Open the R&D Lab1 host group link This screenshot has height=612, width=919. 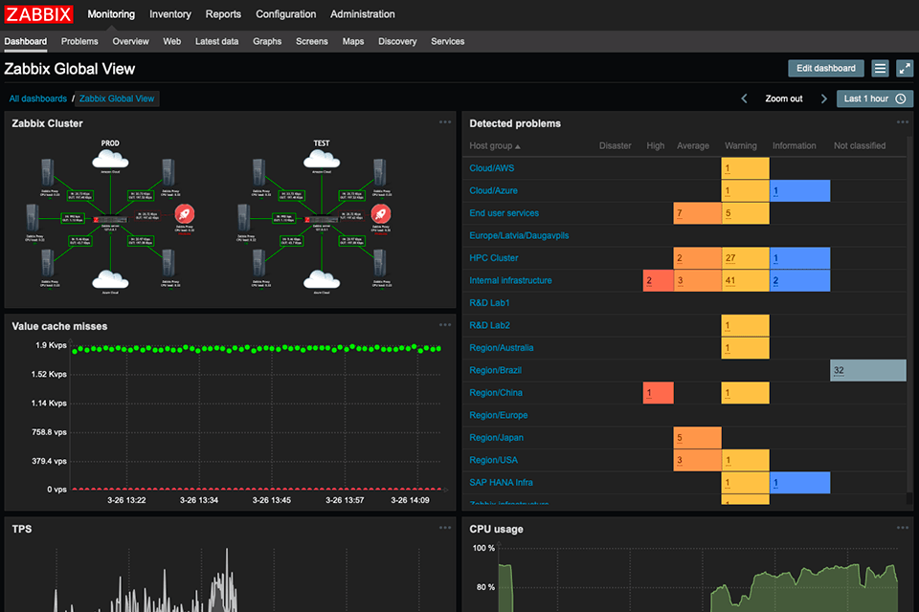tap(489, 303)
